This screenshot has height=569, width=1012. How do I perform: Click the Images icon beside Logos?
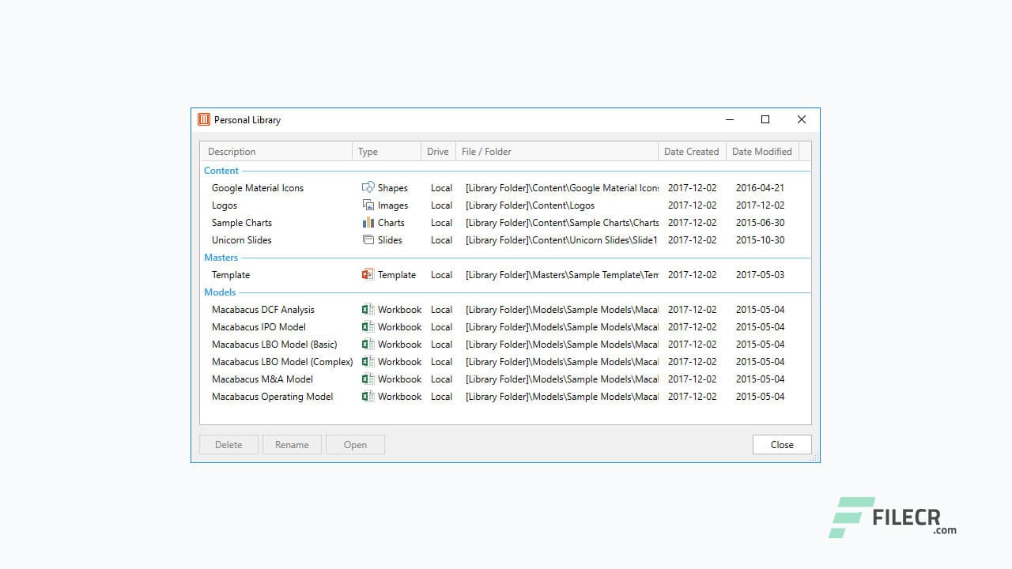(x=368, y=205)
